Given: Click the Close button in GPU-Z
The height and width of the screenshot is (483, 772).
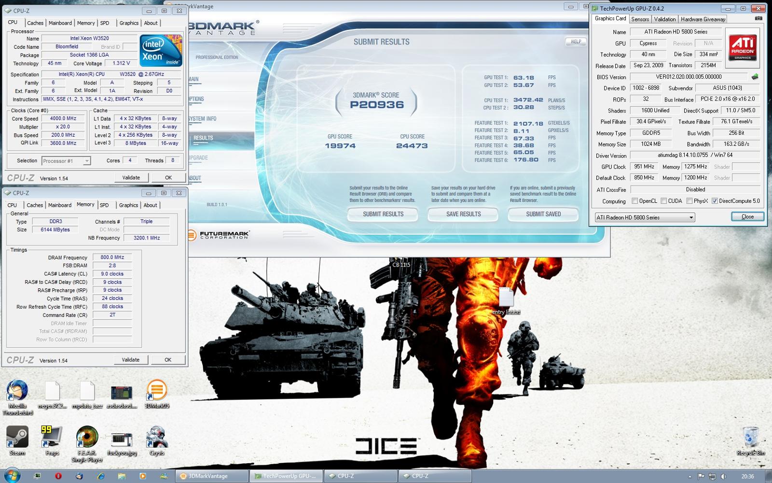Looking at the screenshot, I should 747,216.
